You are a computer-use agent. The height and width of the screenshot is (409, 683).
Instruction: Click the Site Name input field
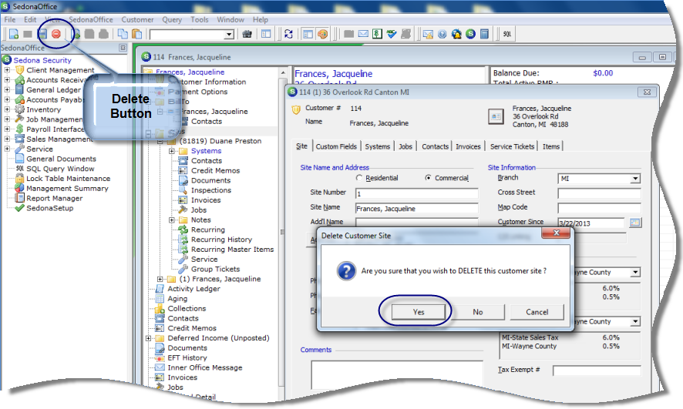[x=417, y=209]
